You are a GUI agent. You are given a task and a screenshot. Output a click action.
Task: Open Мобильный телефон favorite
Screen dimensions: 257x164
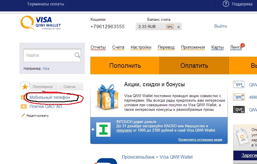coord(50,97)
